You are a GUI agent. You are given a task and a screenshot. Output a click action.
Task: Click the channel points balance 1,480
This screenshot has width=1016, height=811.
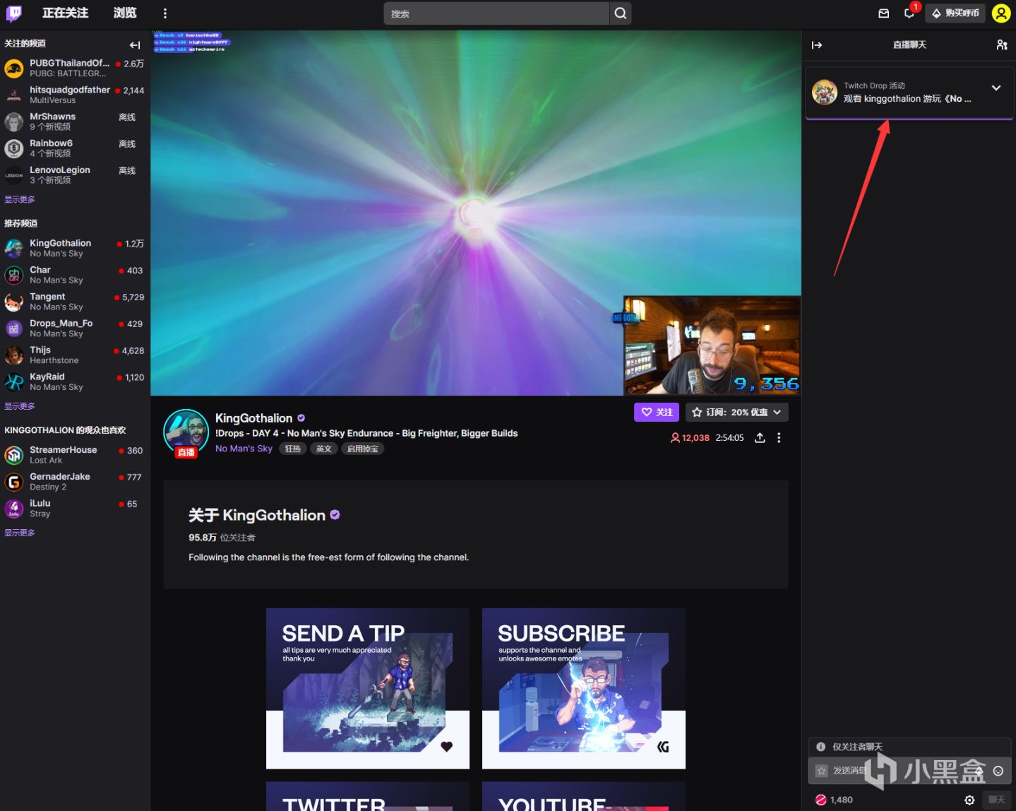pyautogui.click(x=834, y=800)
